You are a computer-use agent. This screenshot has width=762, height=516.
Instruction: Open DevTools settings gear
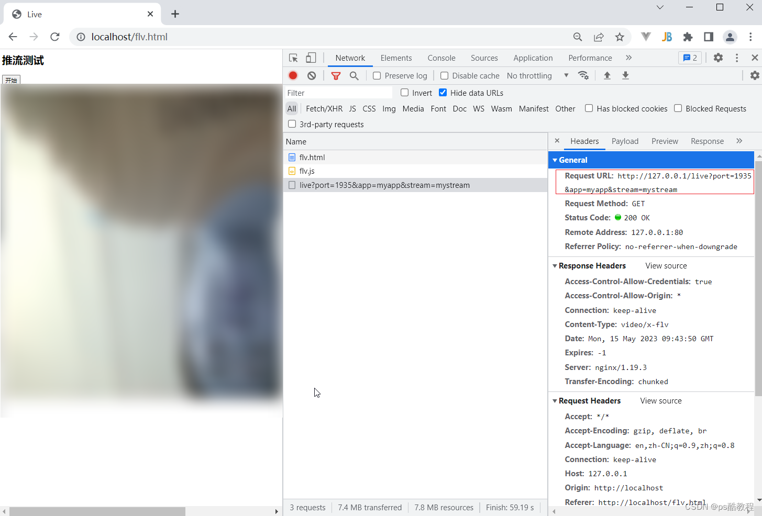[718, 58]
